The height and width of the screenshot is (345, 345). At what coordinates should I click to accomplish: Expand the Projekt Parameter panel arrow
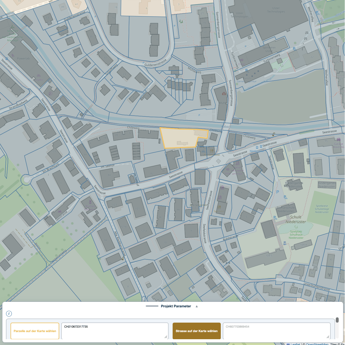(197, 306)
